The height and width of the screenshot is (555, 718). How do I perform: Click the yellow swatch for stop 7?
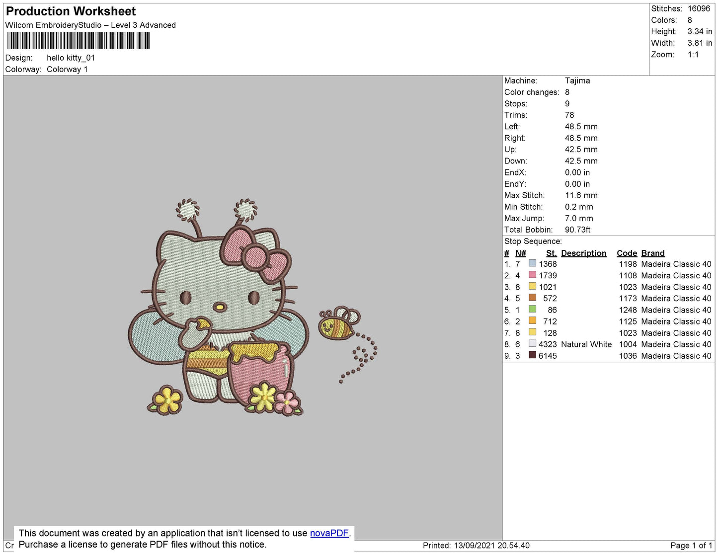533,332
